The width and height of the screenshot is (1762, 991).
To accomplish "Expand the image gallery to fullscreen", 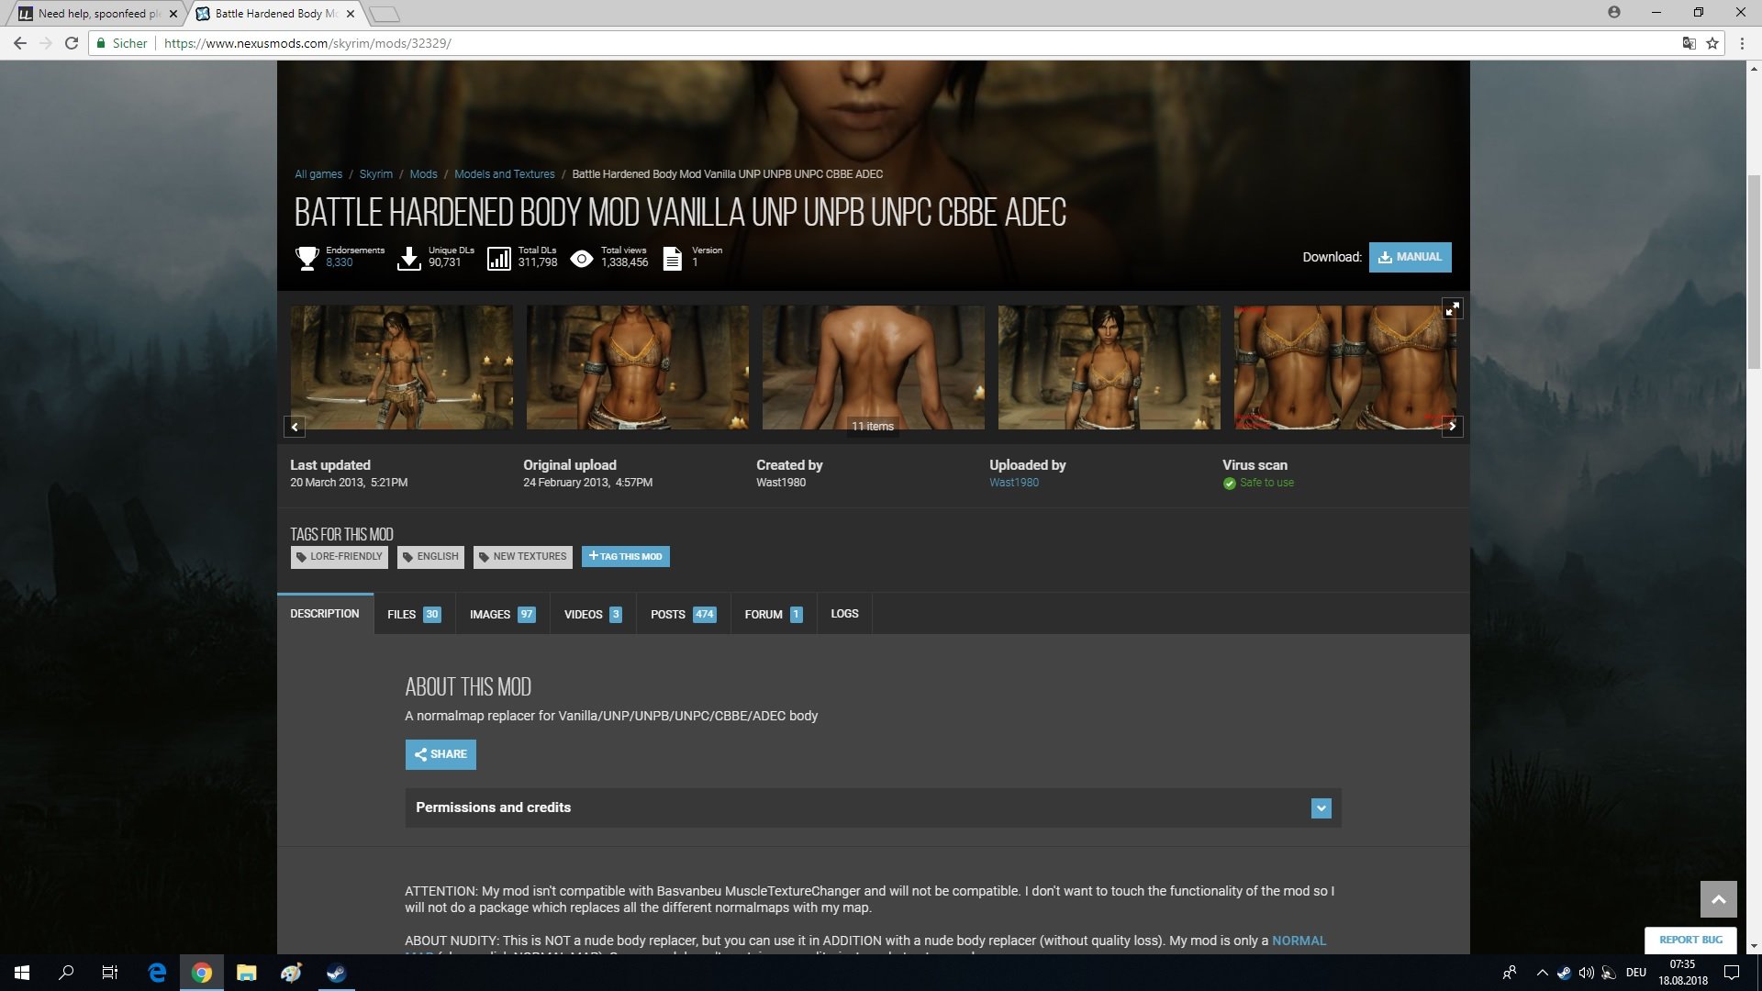I will click(1452, 309).
